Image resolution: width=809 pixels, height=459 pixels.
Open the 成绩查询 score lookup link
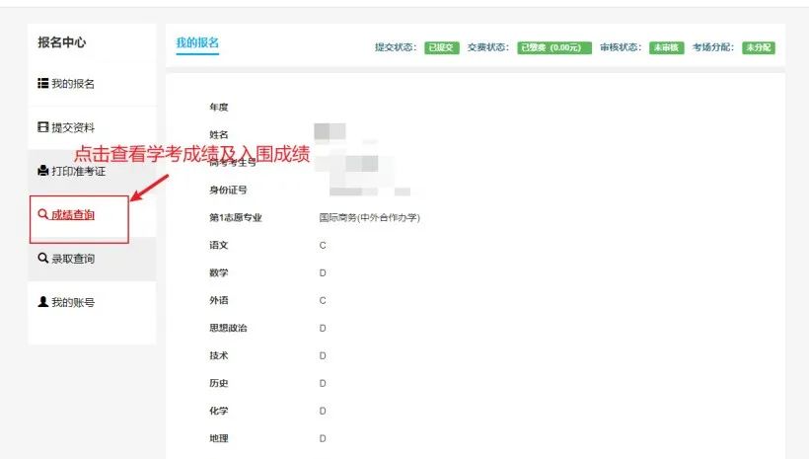[x=73, y=214]
